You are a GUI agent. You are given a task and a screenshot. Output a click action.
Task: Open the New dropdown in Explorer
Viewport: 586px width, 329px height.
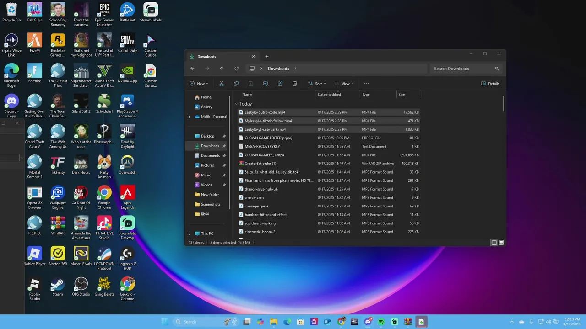[199, 84]
